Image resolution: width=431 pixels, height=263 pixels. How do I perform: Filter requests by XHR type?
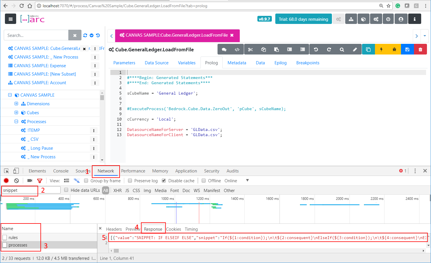point(118,190)
